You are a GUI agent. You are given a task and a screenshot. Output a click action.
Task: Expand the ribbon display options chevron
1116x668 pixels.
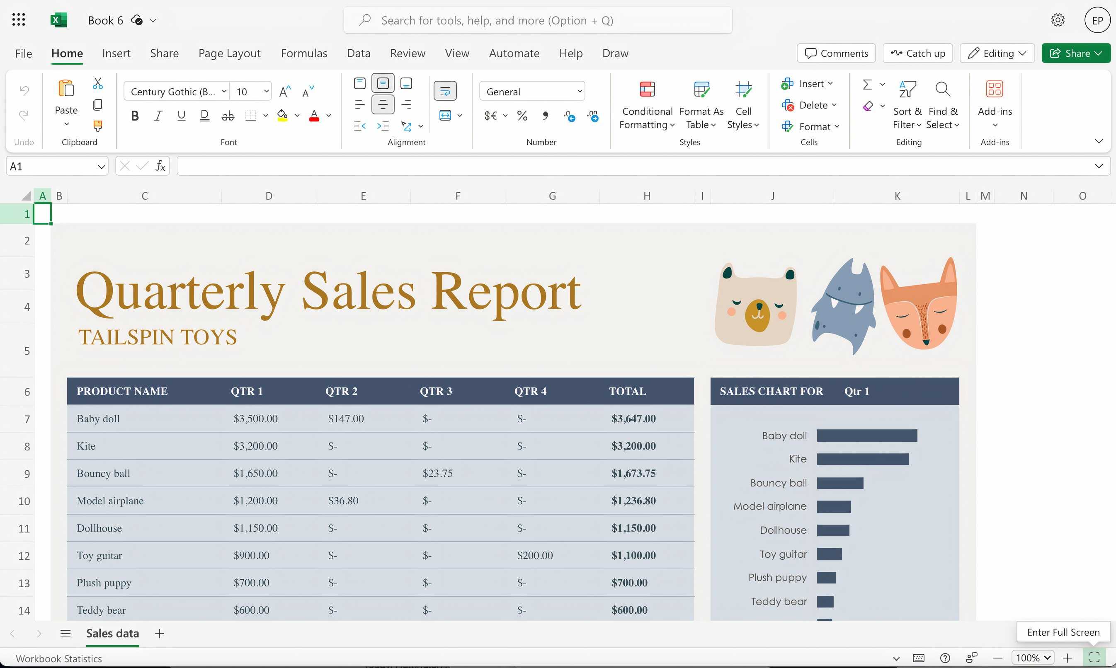tap(1099, 141)
